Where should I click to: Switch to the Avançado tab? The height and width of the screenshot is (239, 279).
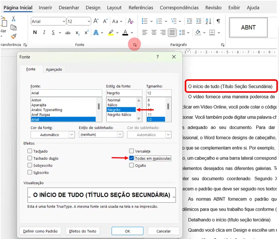tap(54, 69)
